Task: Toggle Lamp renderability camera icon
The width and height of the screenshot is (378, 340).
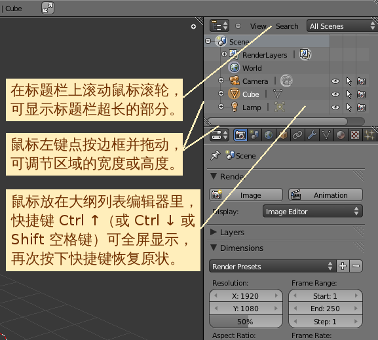Action: 361,107
